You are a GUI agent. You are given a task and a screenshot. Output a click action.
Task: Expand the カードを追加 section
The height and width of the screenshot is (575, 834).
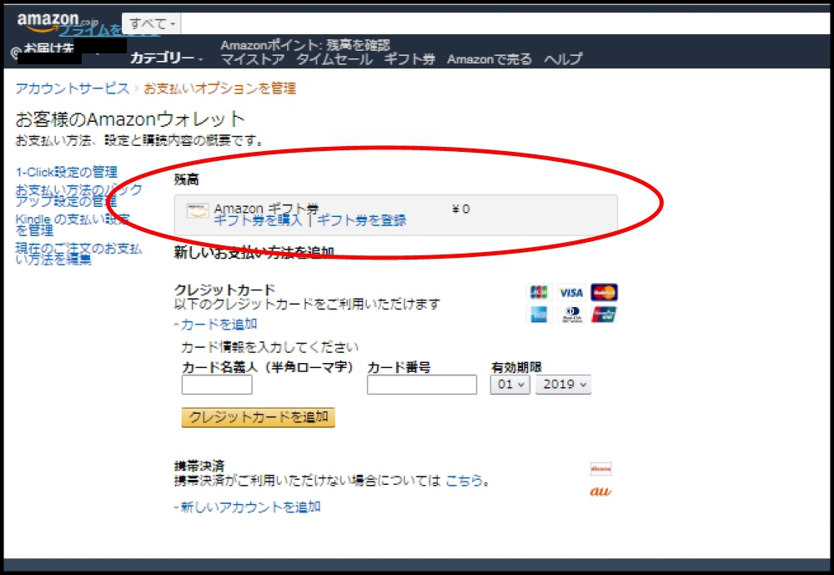coord(216,325)
